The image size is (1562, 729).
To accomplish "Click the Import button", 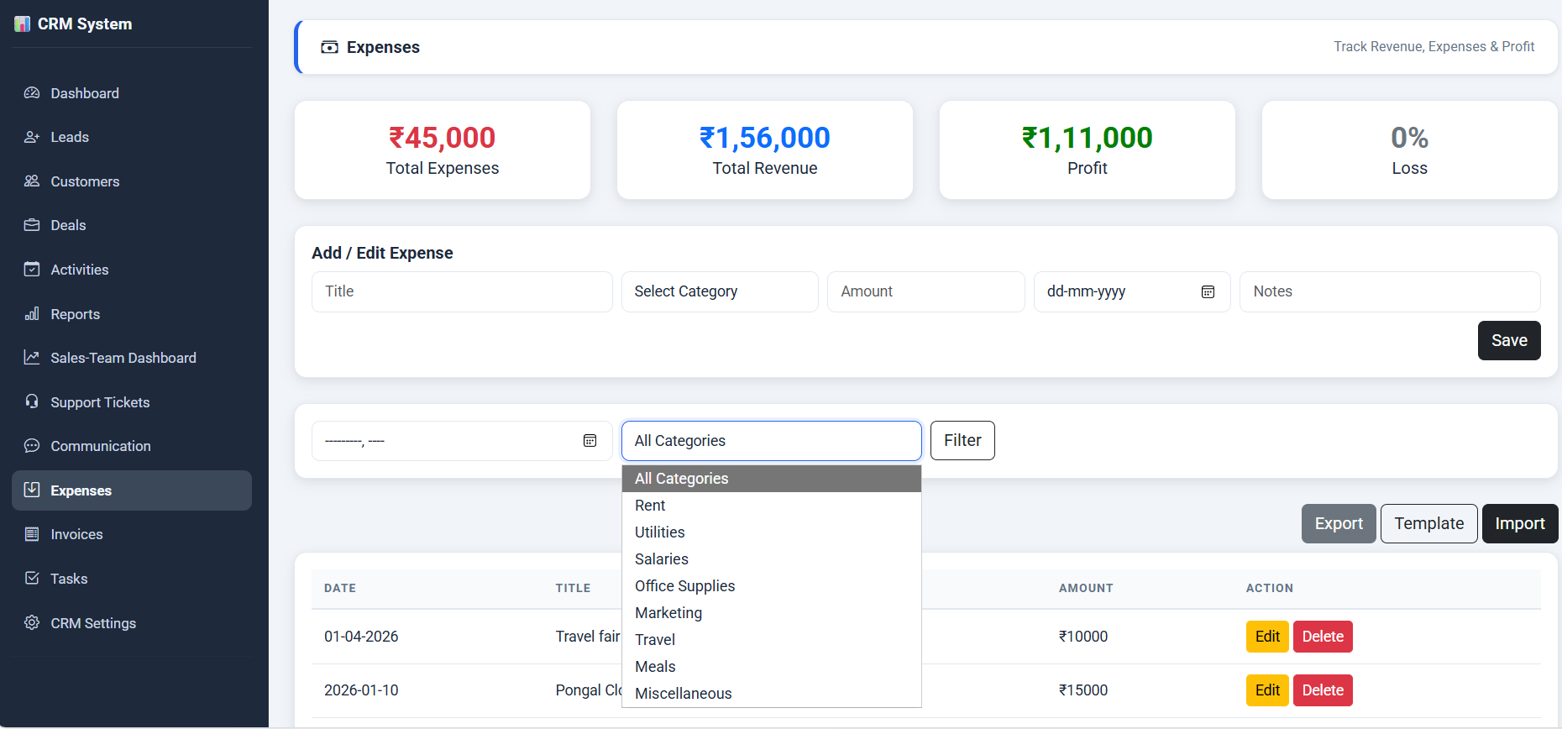I will [1520, 523].
